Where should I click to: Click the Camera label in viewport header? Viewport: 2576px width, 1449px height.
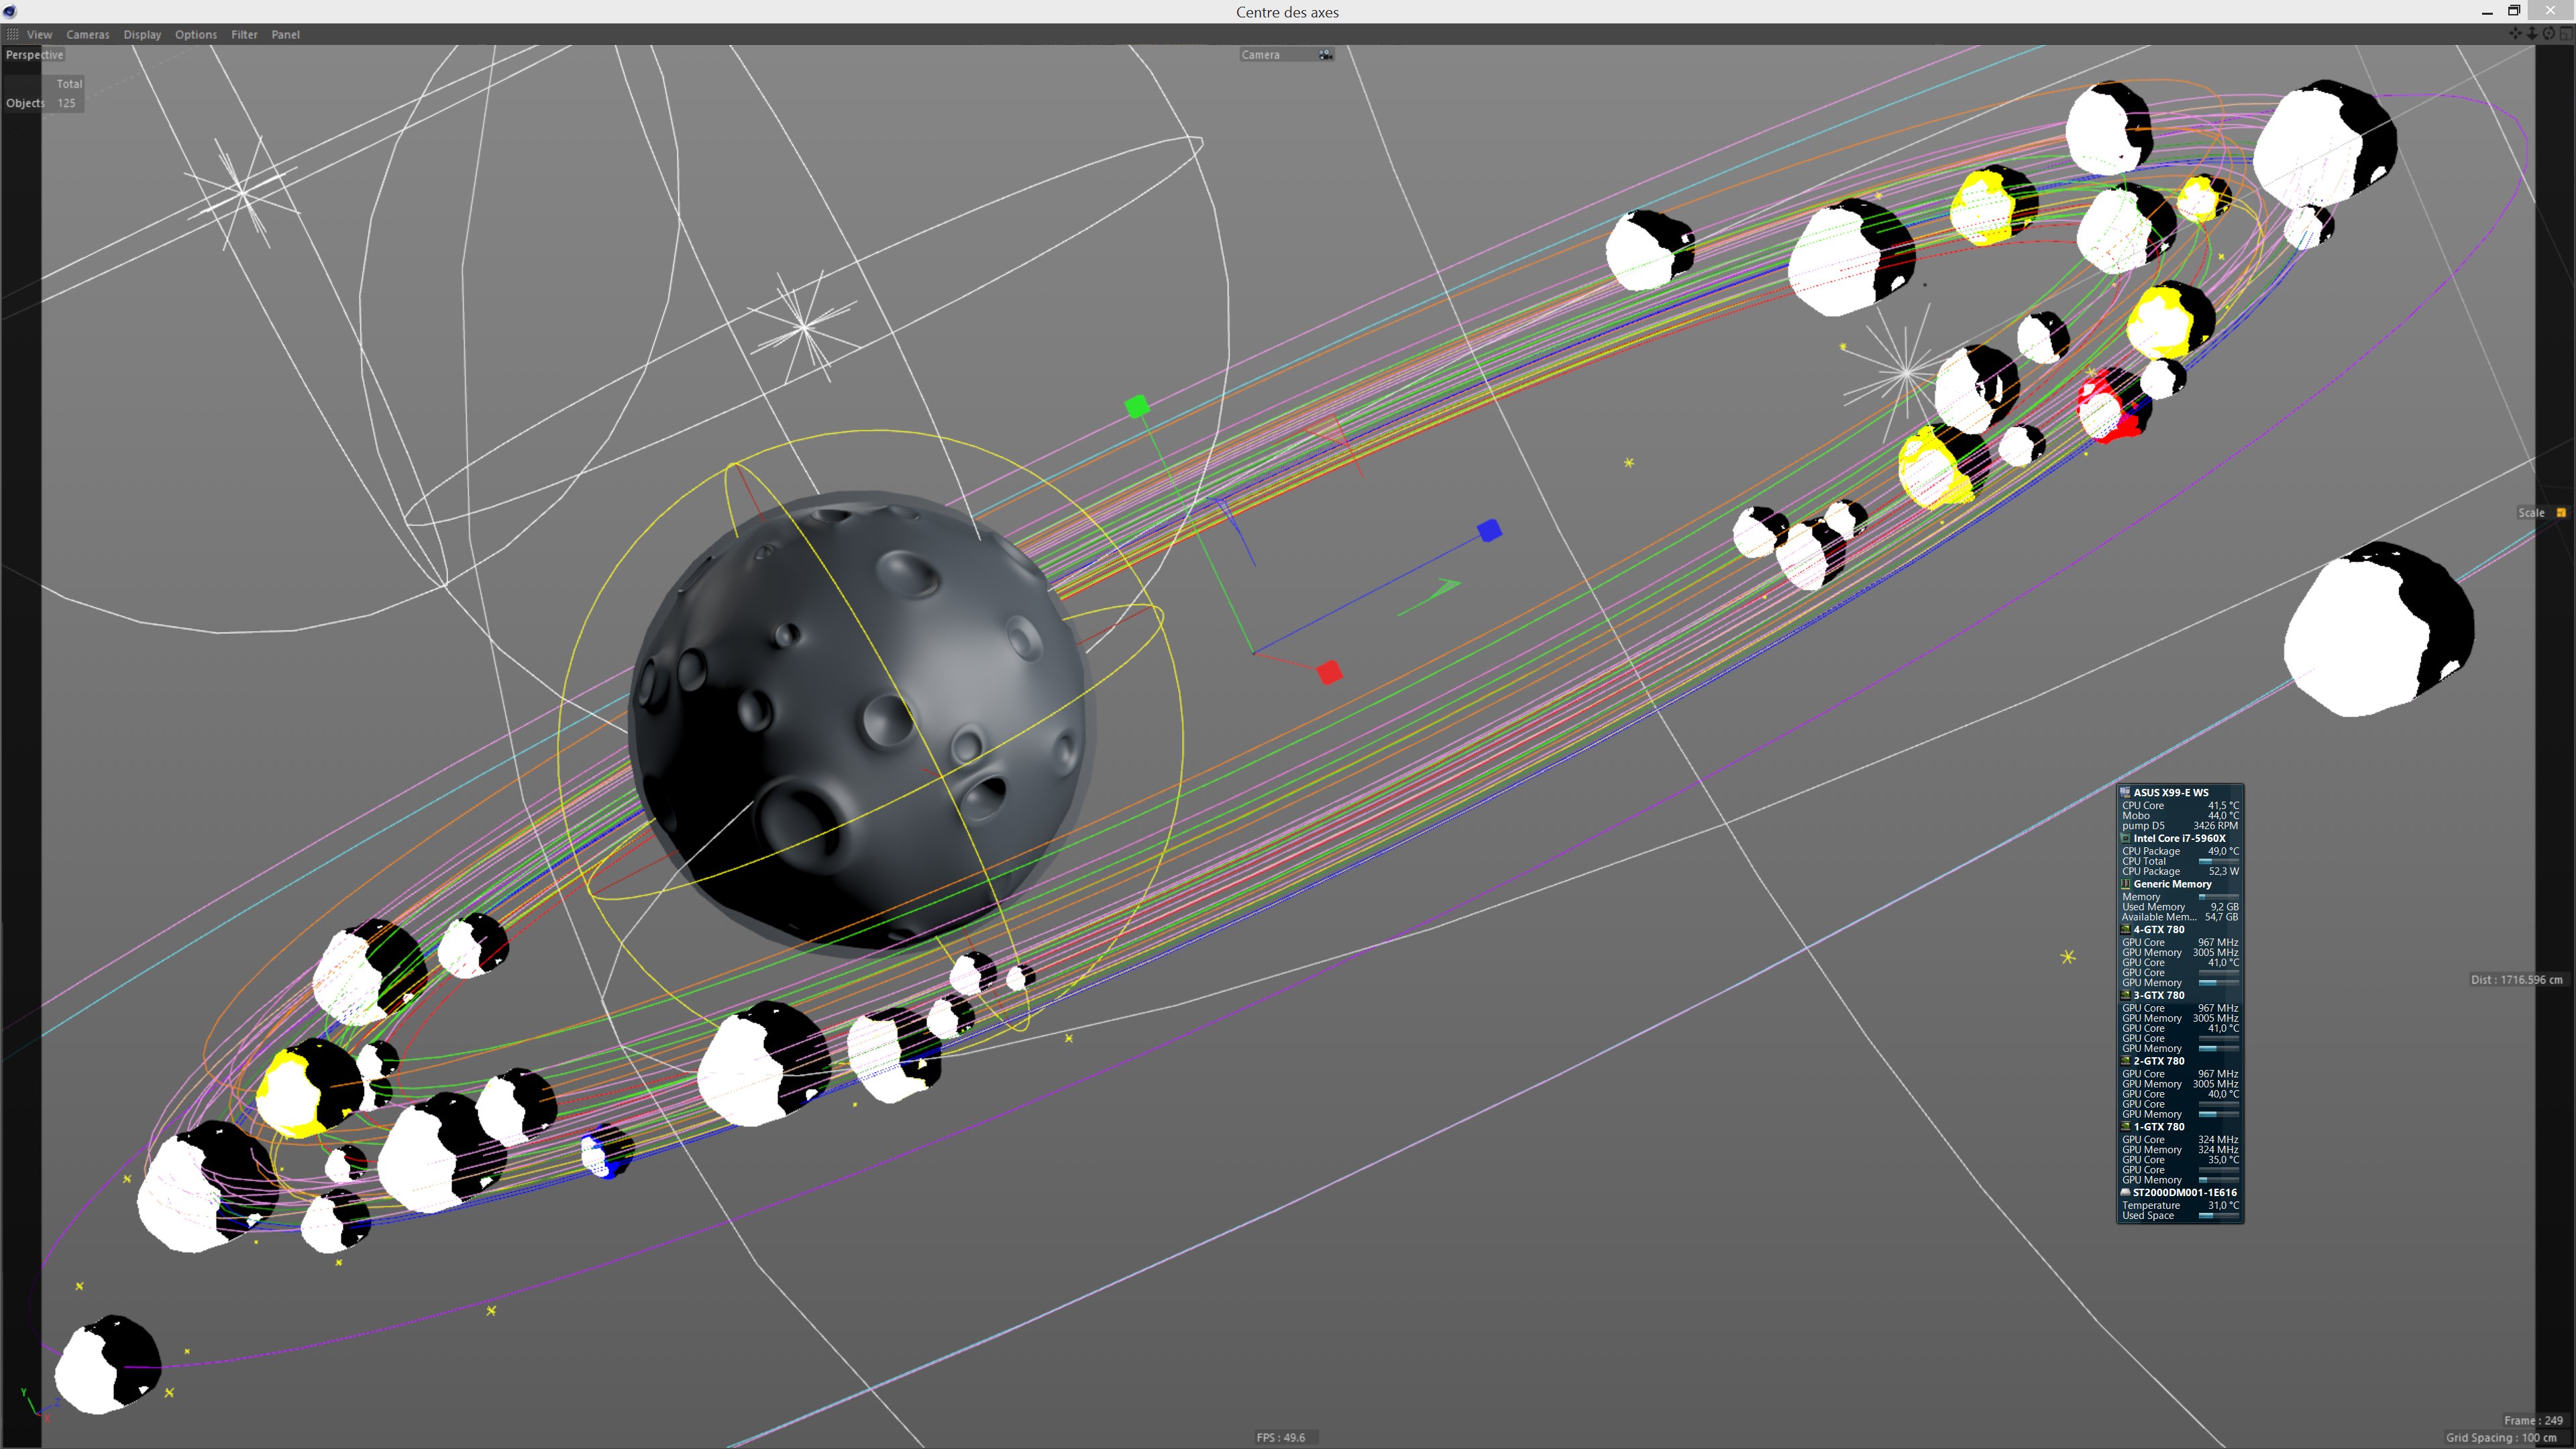tap(1260, 55)
